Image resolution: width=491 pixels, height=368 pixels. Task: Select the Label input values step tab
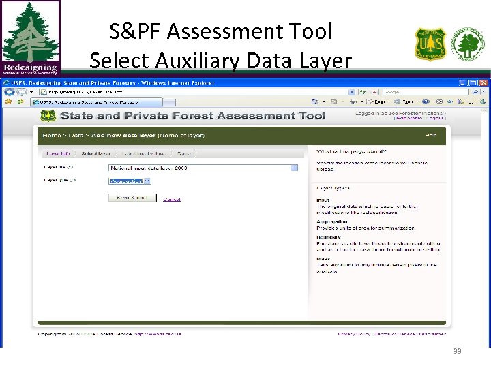[144, 153]
